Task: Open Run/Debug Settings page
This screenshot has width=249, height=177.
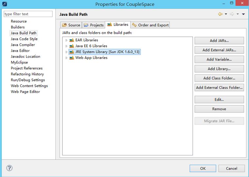Action: click(28, 80)
